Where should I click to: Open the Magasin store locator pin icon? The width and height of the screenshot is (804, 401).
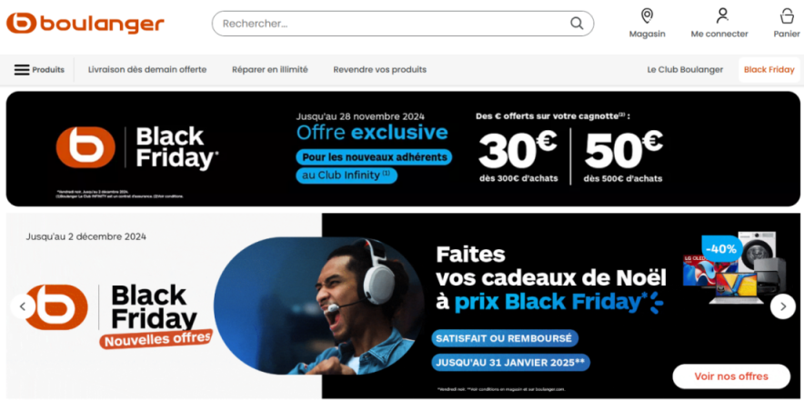647,15
